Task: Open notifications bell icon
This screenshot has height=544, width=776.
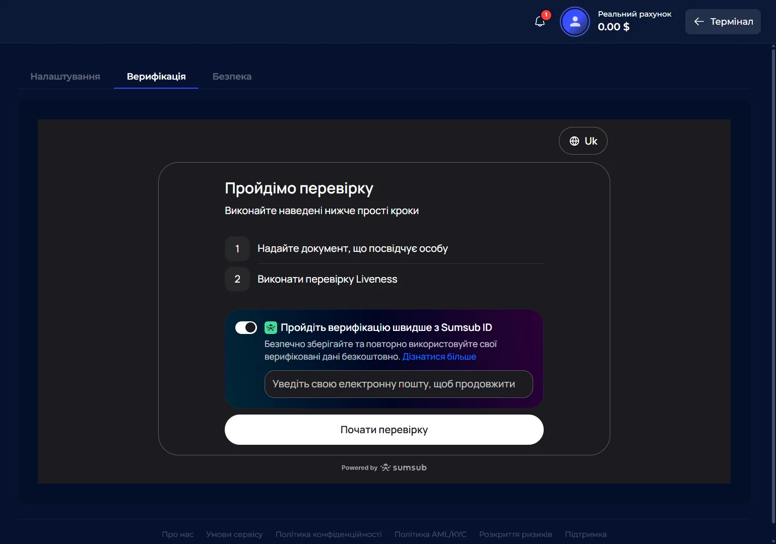Action: tap(540, 22)
